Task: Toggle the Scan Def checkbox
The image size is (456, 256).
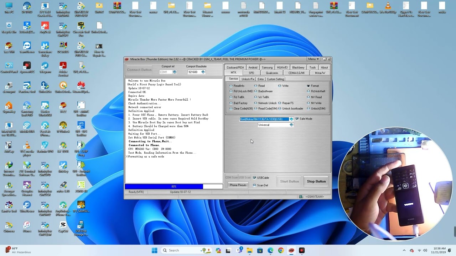Action: pyautogui.click(x=260, y=185)
